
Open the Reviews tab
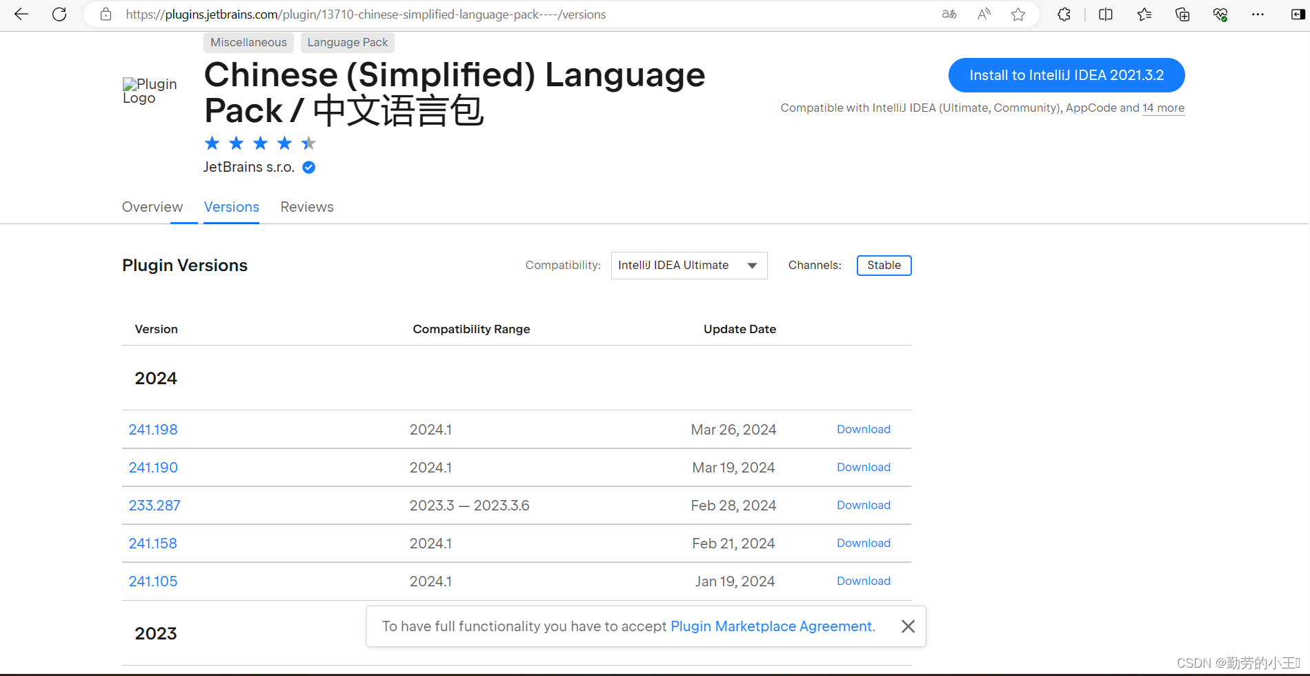pyautogui.click(x=307, y=207)
